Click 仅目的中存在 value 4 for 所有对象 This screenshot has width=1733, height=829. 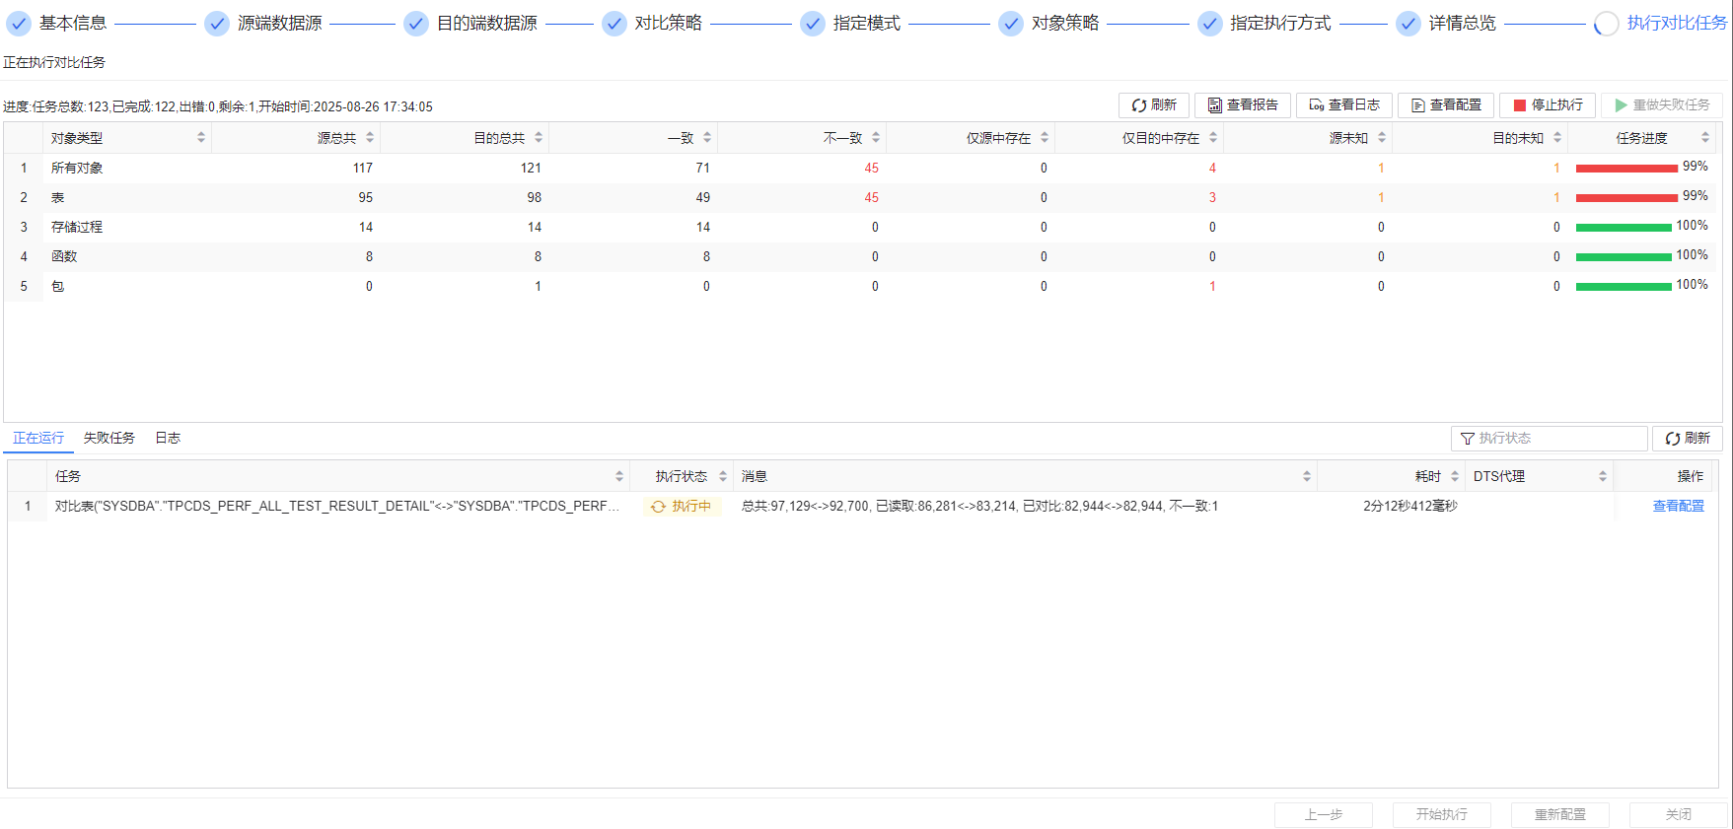(x=1212, y=169)
